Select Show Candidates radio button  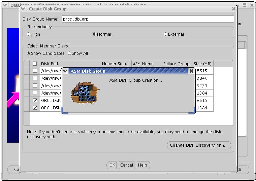tap(29, 53)
